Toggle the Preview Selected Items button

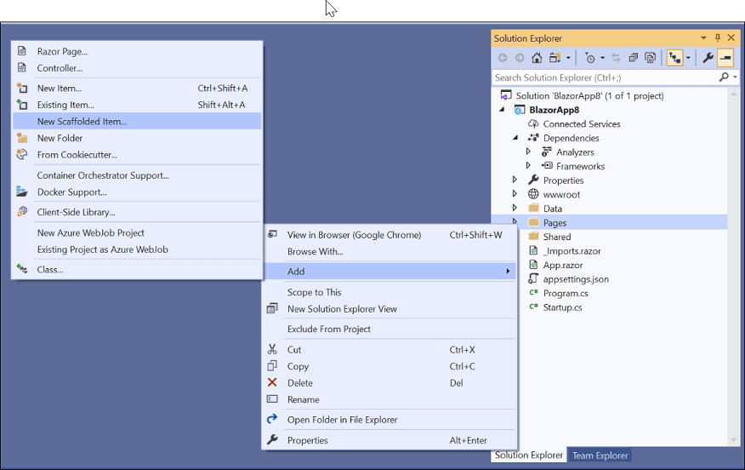point(725,58)
